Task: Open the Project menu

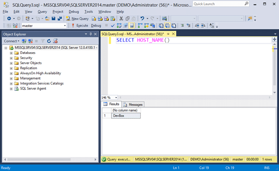Action: [58, 12]
